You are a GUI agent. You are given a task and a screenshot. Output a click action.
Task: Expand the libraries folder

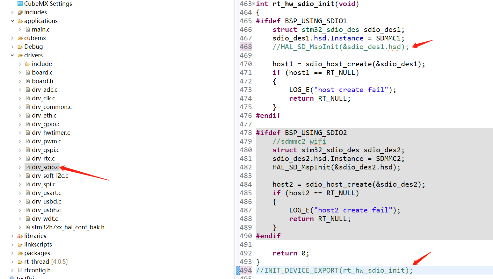click(12, 236)
